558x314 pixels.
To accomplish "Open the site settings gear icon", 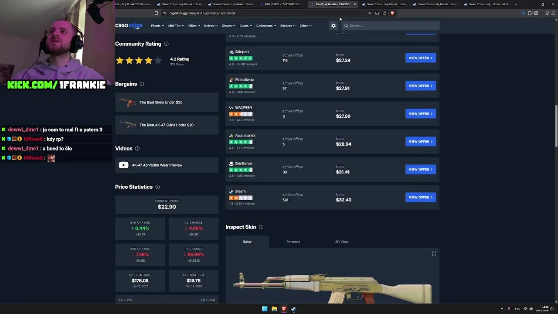I will coord(333,26).
